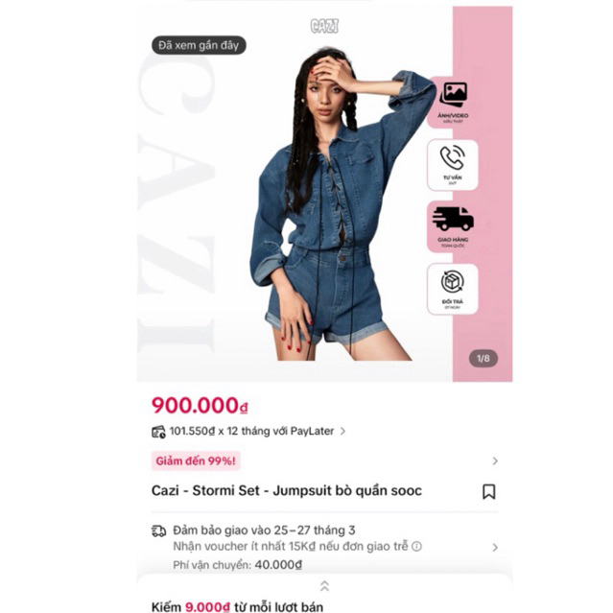This screenshot has width=613, height=613.
Task: Tap the 'Giảm đến 99%!' promo tag
Action: tap(196, 460)
